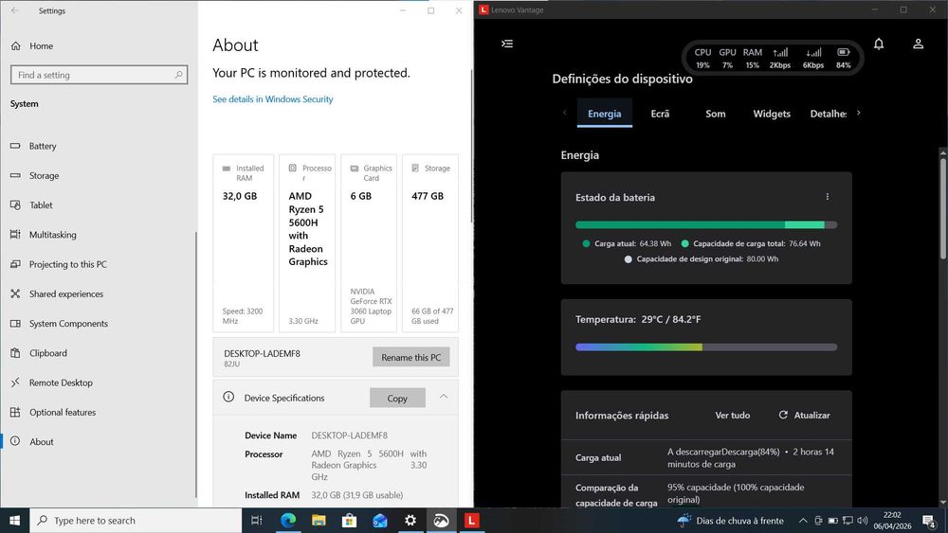Open Microsoft Edge from the taskbar
Viewport: 948px width, 533px height.
click(x=288, y=521)
